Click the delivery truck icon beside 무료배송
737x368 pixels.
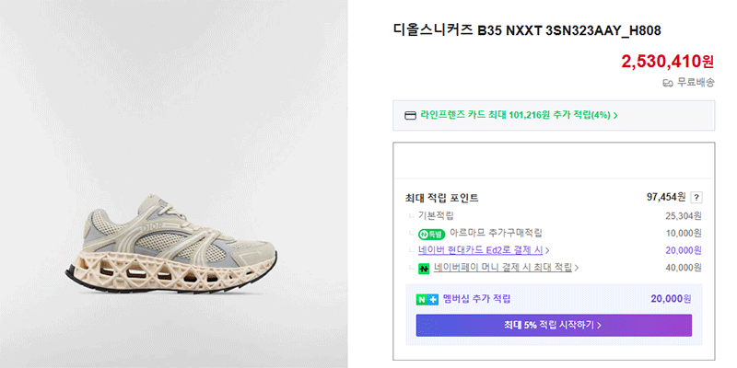coord(667,83)
